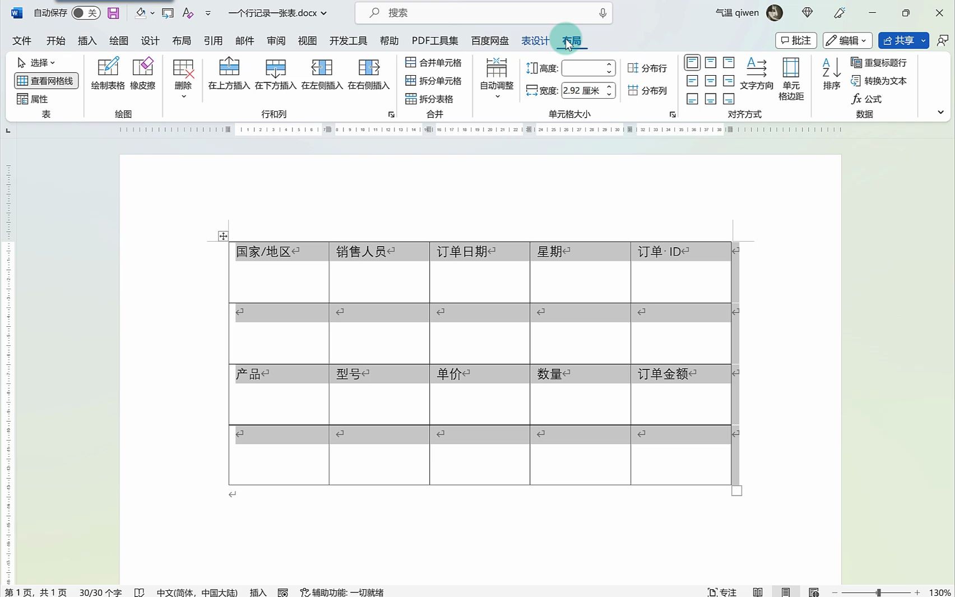Open the Review (审阅) ribbon tab

point(276,40)
